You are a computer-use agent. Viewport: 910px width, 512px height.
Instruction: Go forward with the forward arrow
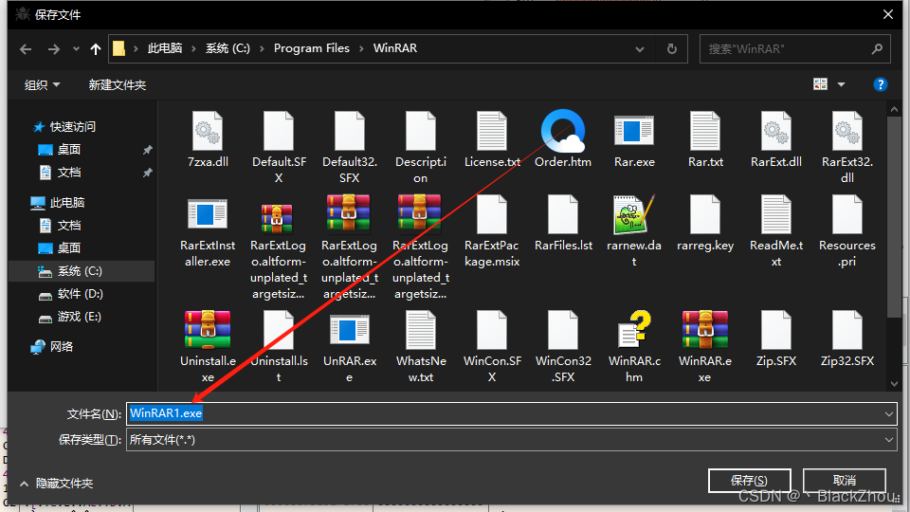pyautogui.click(x=54, y=49)
